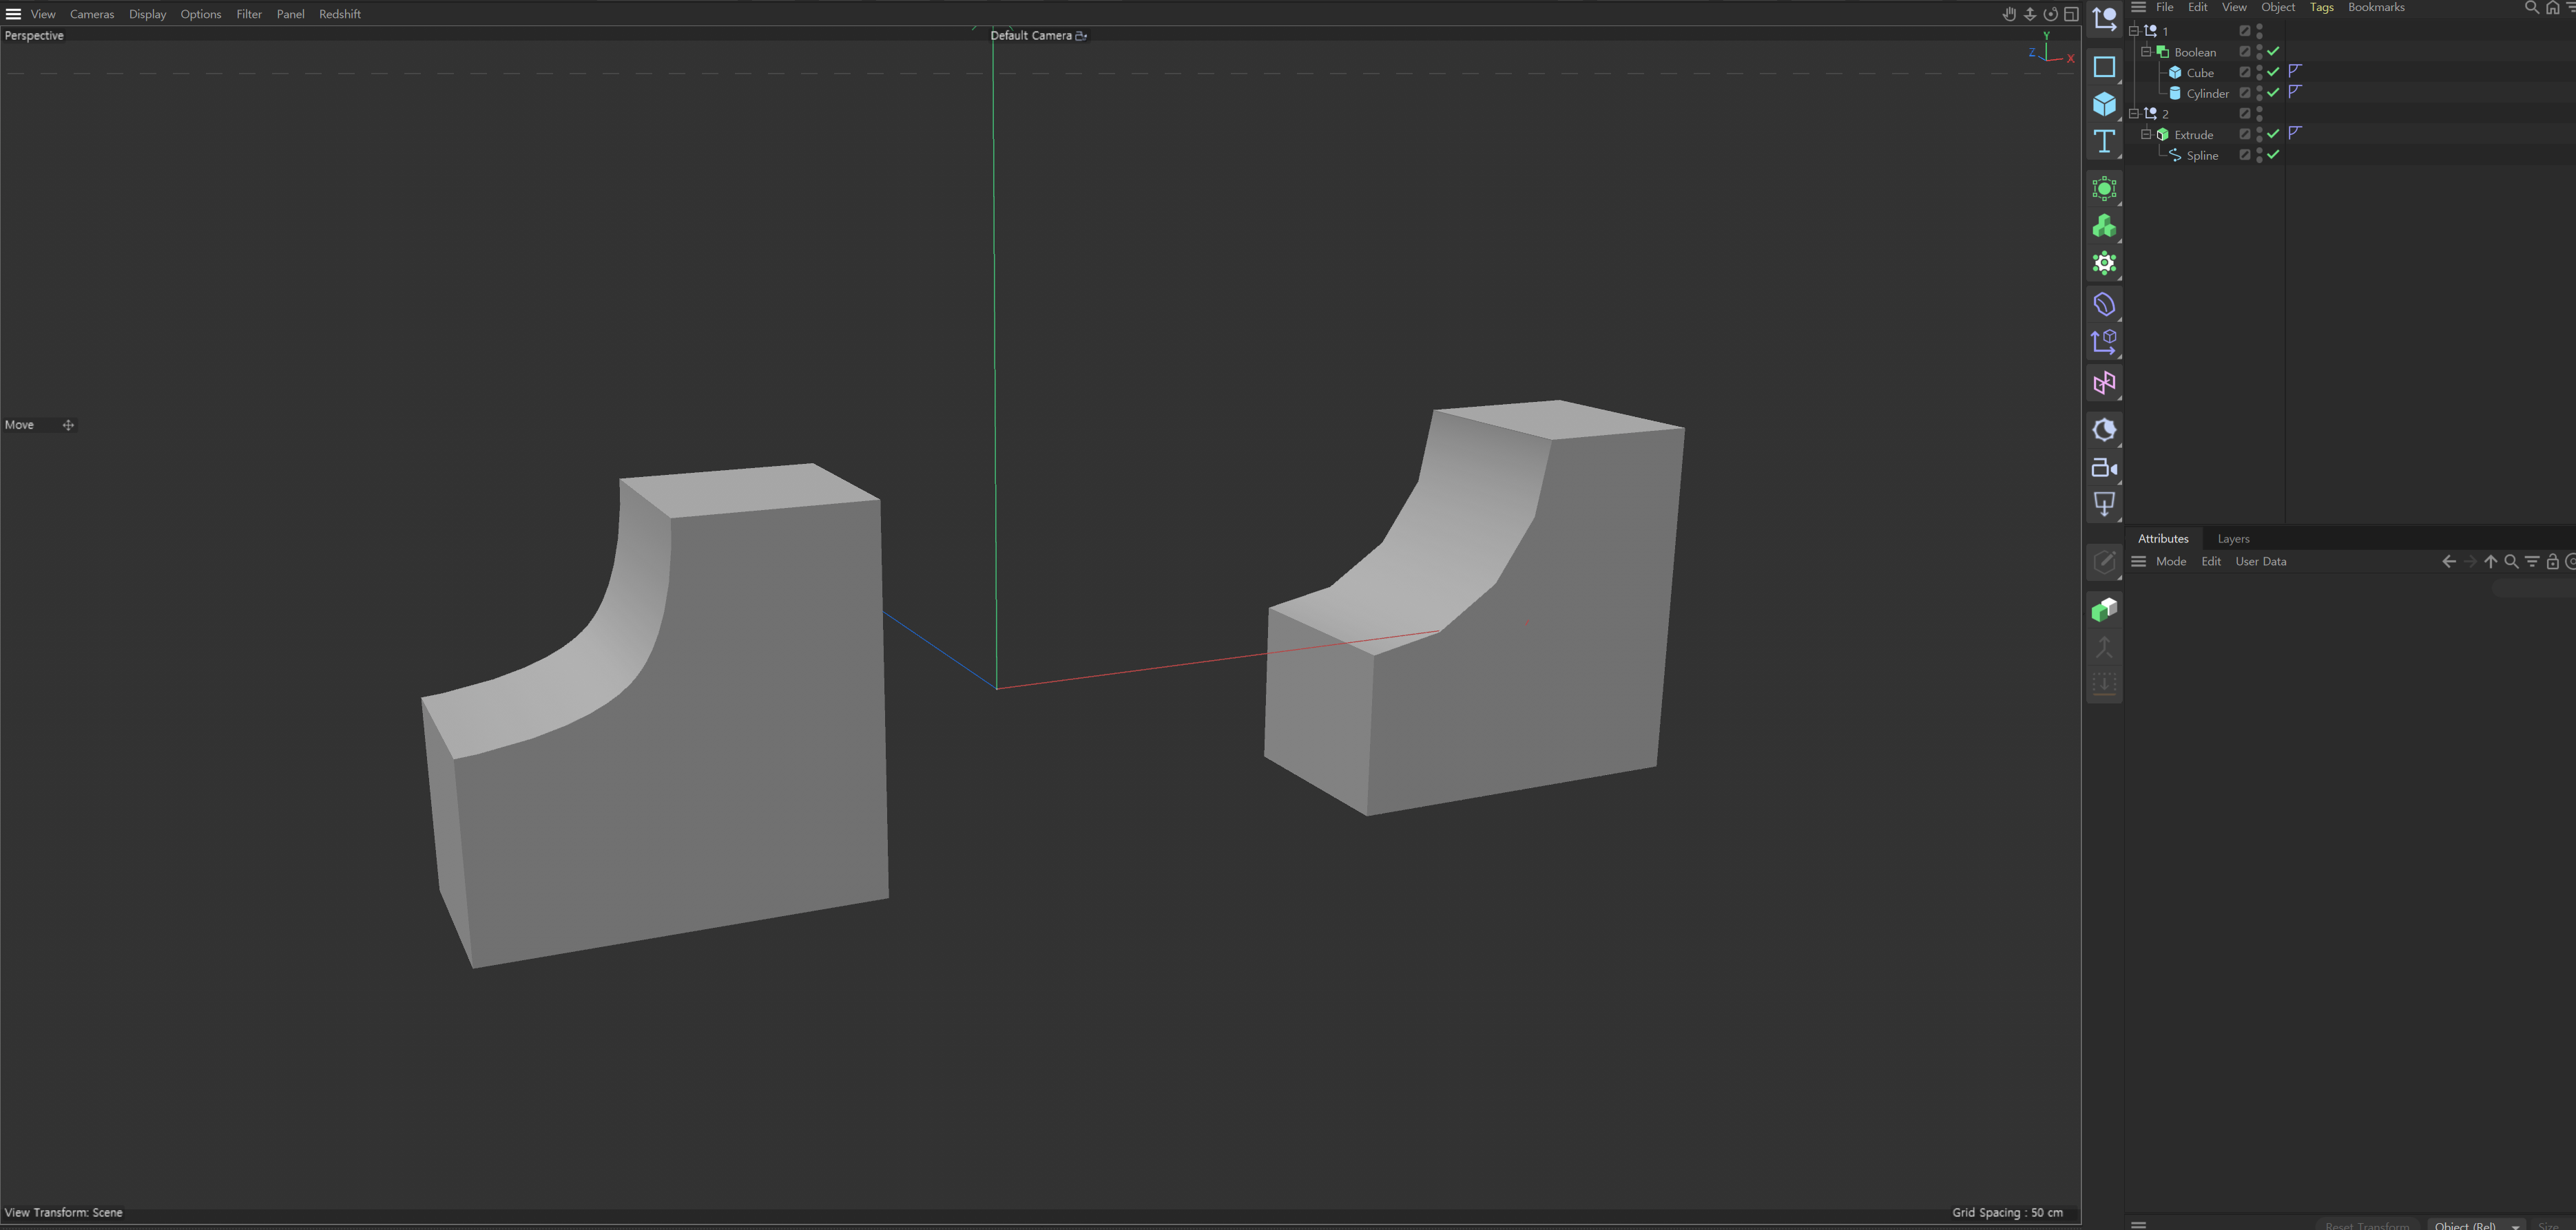
Task: Click the Symmetry generator icon
Action: (2104, 383)
